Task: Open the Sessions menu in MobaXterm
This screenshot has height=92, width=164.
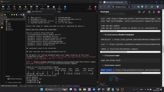Action: click(9, 4)
